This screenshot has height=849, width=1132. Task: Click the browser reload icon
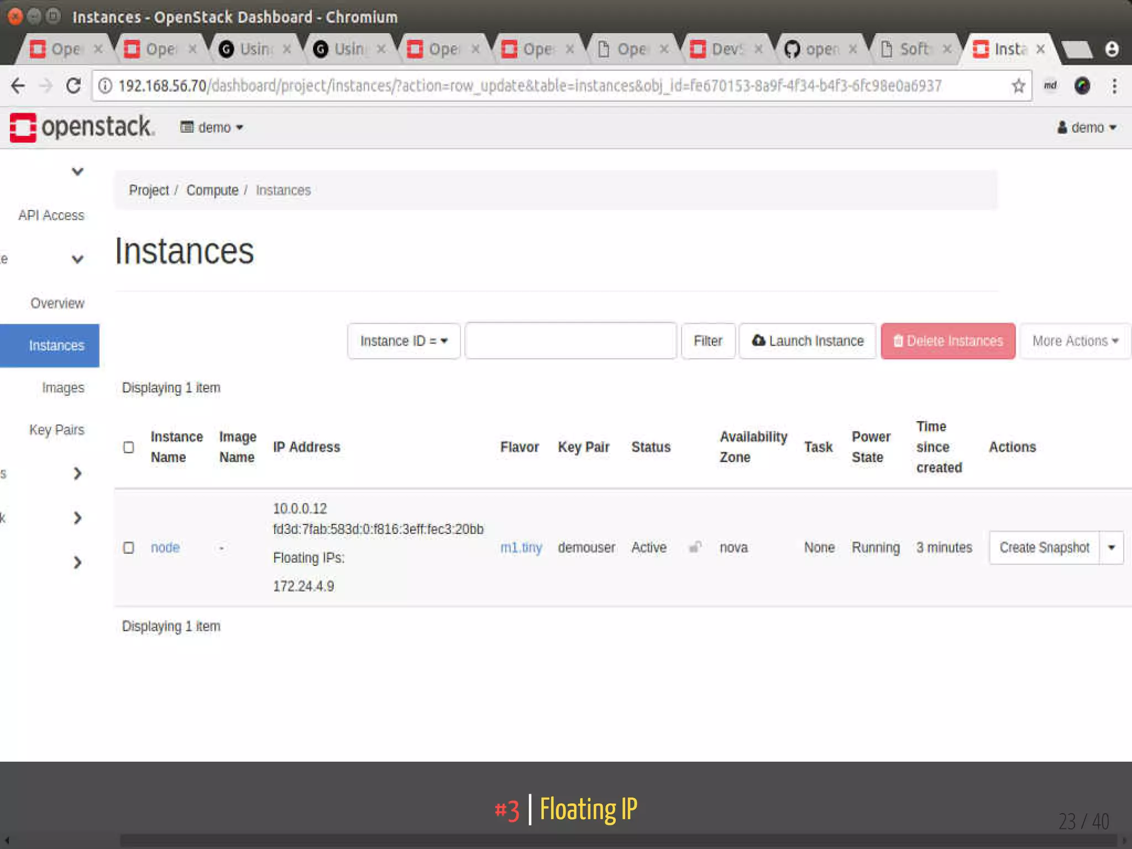74,86
